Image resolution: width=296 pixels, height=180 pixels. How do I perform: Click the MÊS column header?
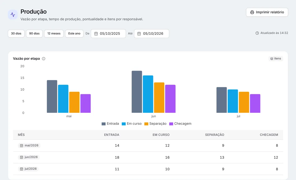click(21, 135)
